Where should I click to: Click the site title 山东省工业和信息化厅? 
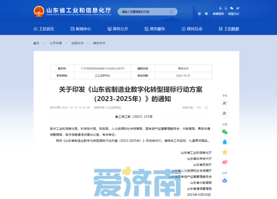pos(79,10)
